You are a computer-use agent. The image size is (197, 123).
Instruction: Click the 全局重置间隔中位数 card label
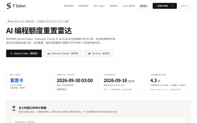[158, 75]
